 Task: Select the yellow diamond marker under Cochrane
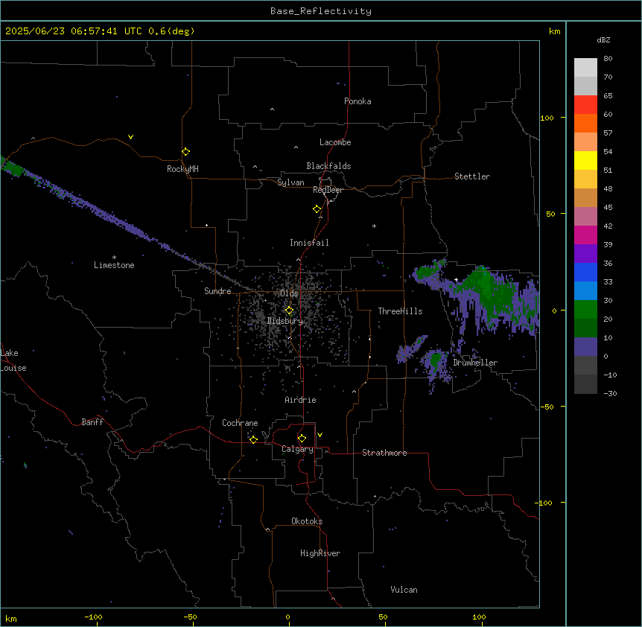[253, 439]
